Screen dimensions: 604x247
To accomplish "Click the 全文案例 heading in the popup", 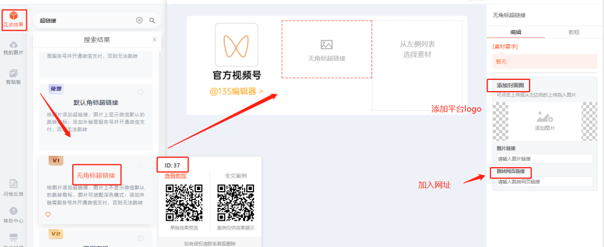I will point(236,176).
